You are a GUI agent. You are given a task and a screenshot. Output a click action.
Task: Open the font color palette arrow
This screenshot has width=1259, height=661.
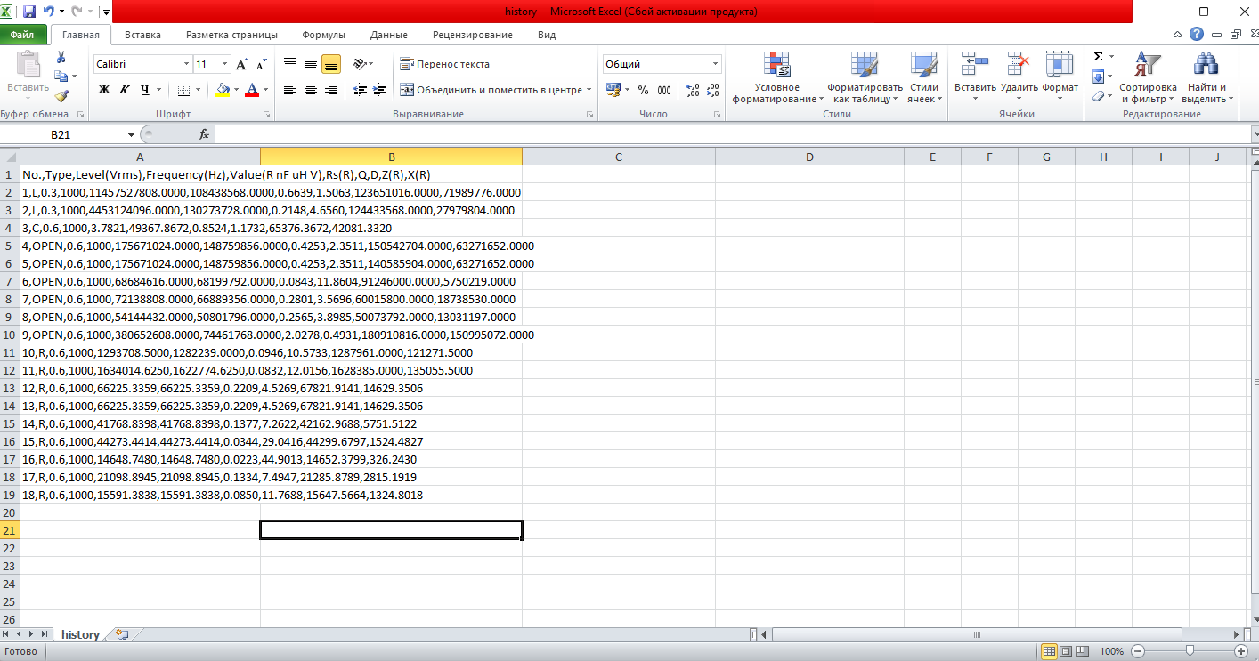[x=265, y=90]
